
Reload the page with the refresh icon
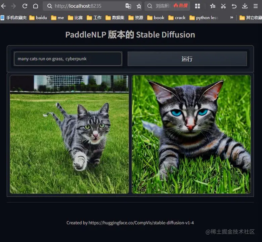[x=25, y=6]
